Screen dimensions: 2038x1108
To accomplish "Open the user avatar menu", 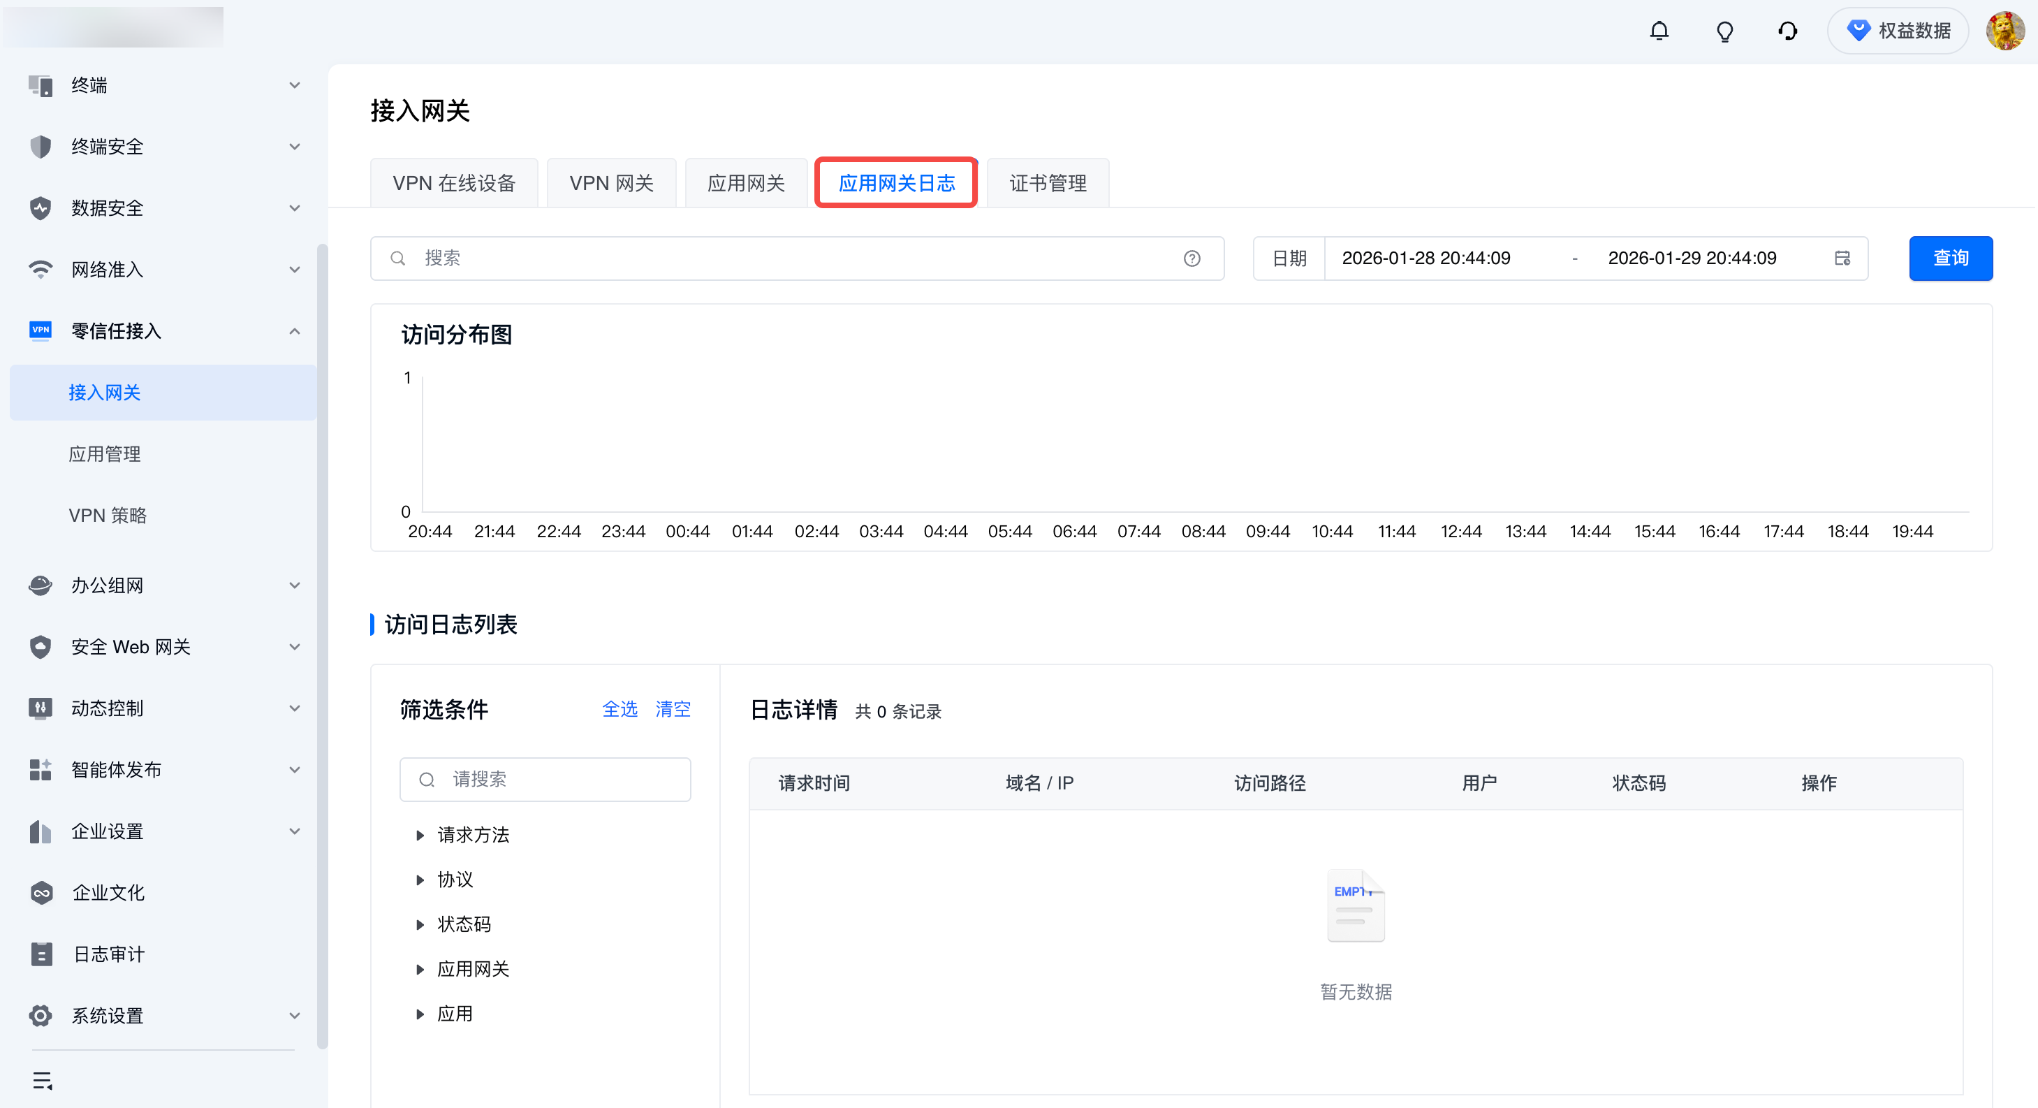I will (2004, 31).
